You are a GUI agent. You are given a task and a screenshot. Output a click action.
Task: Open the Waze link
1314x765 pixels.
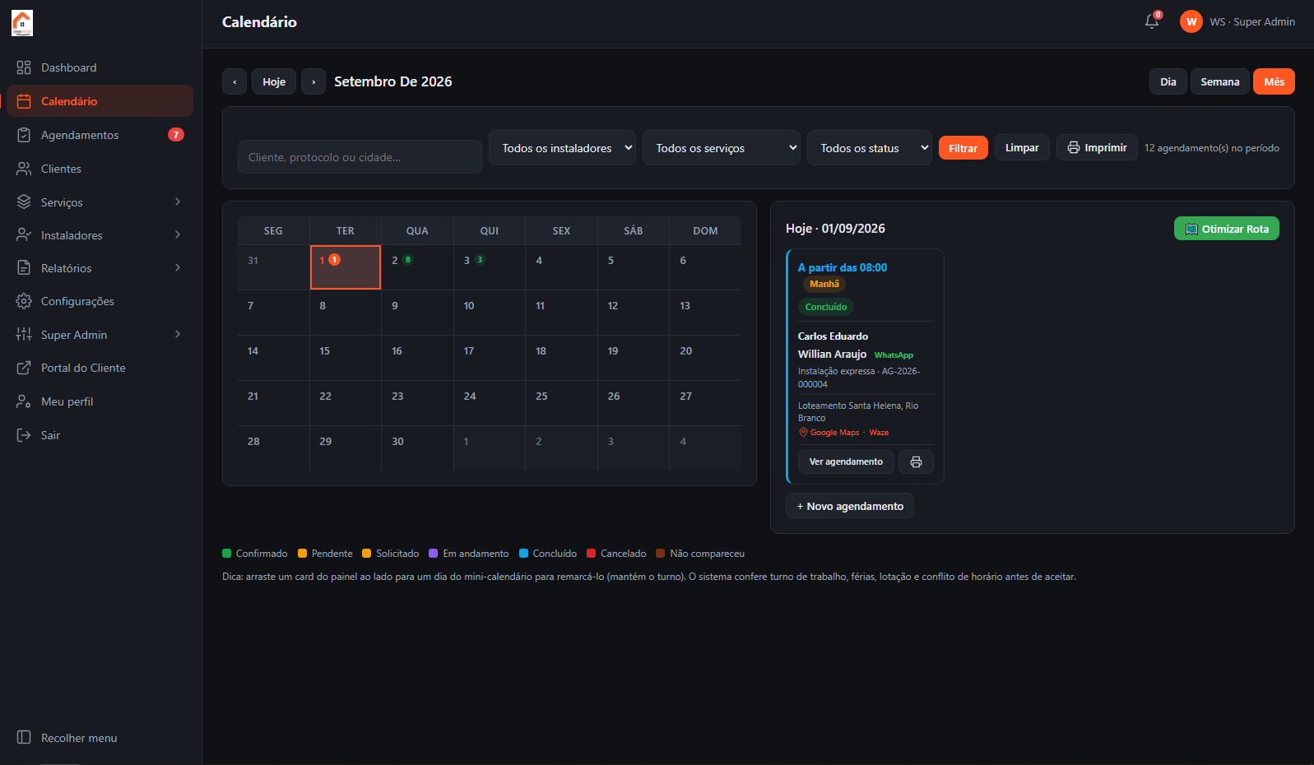879,433
